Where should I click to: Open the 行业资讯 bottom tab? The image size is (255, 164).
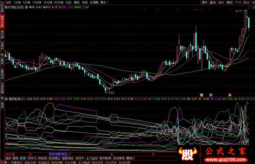(111, 162)
